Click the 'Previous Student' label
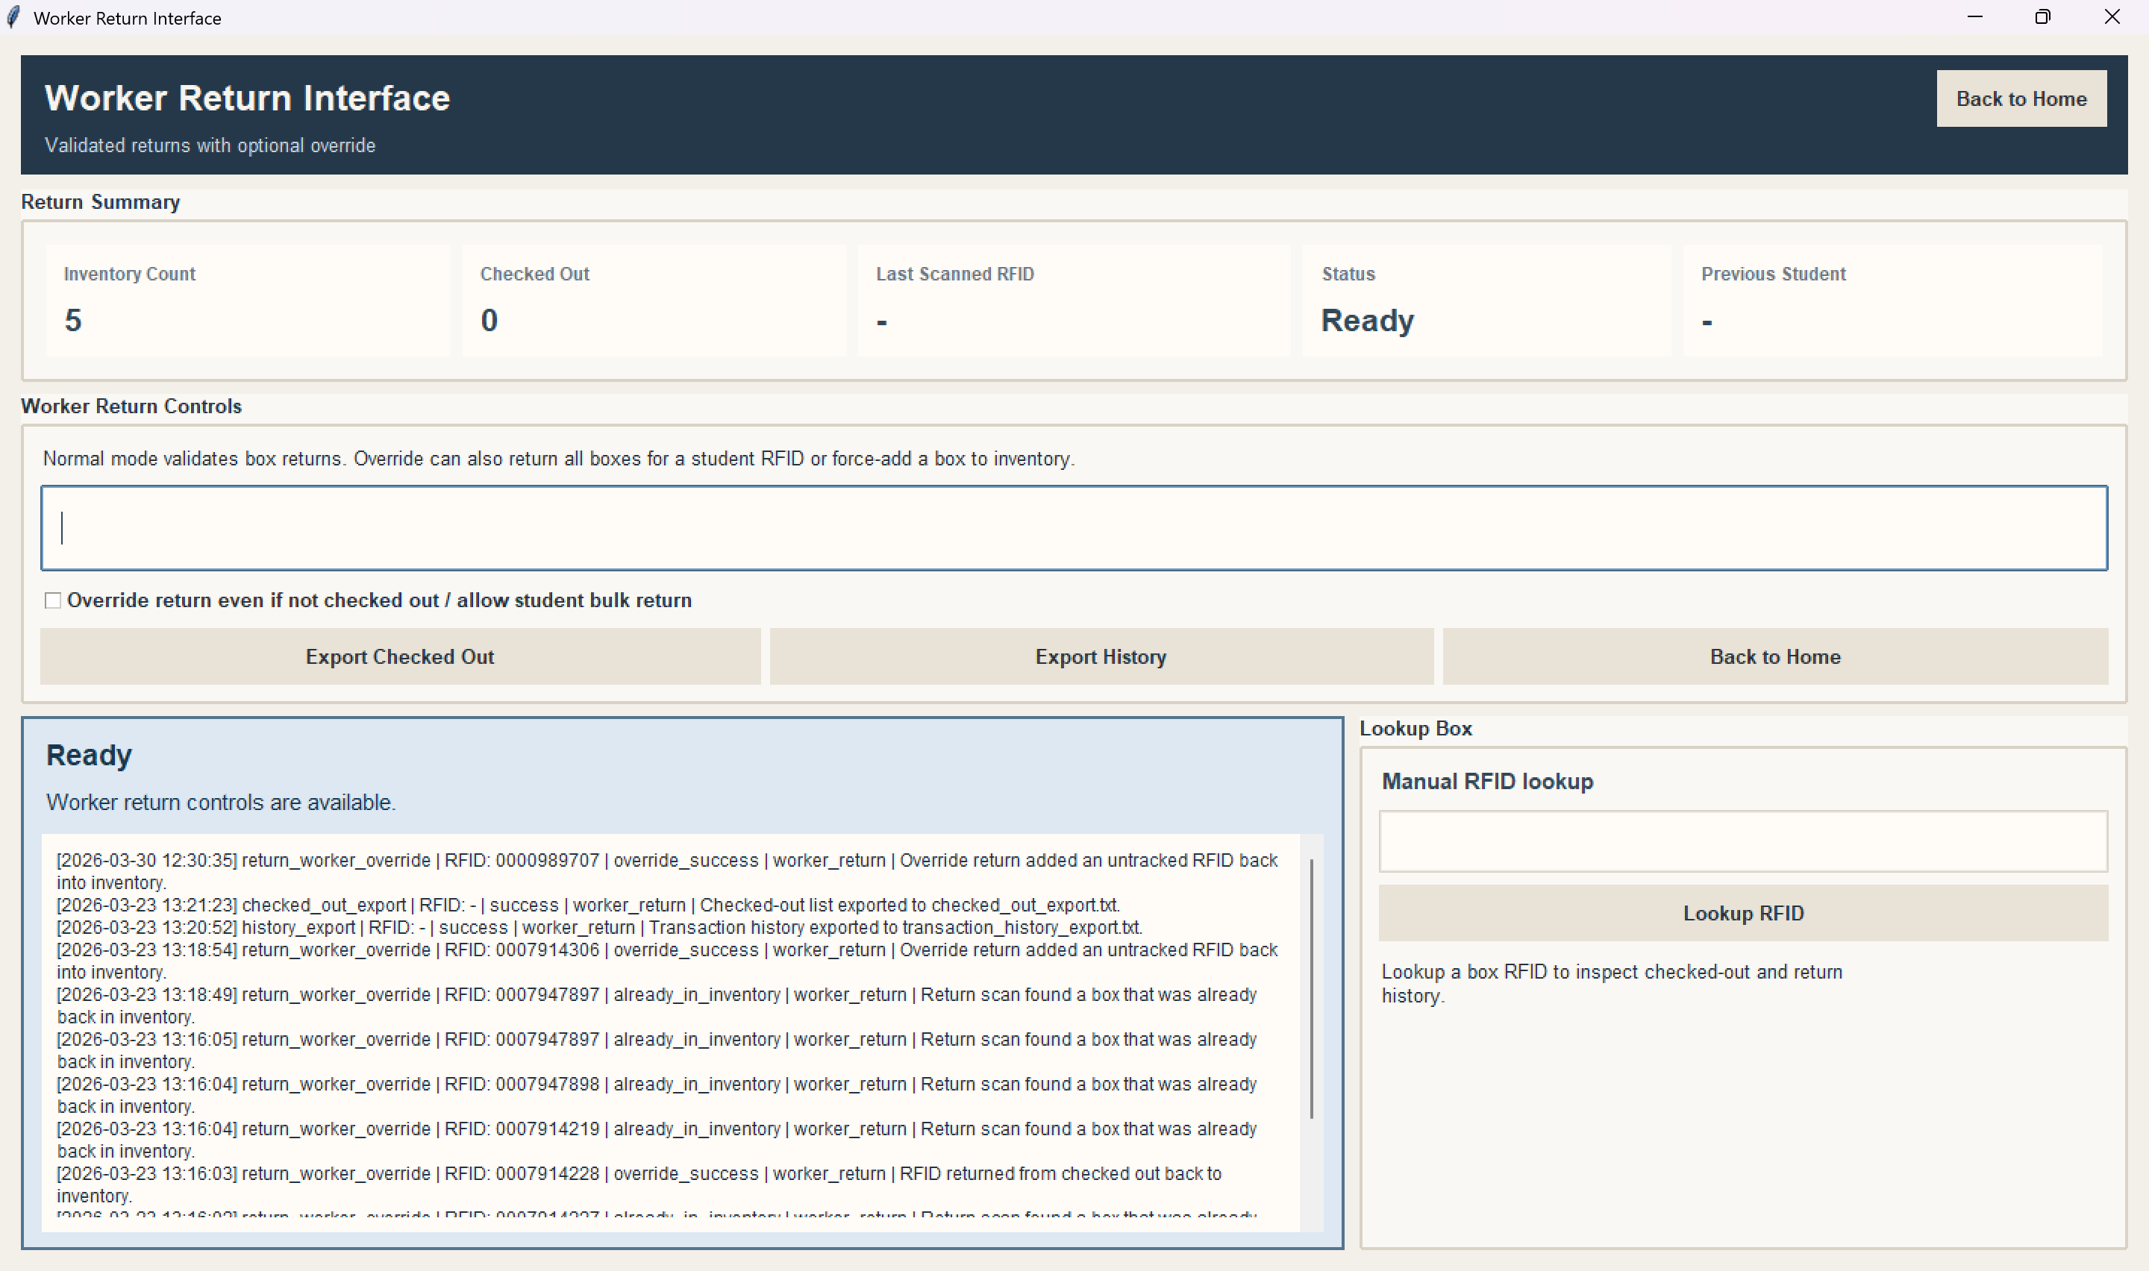 click(1774, 274)
